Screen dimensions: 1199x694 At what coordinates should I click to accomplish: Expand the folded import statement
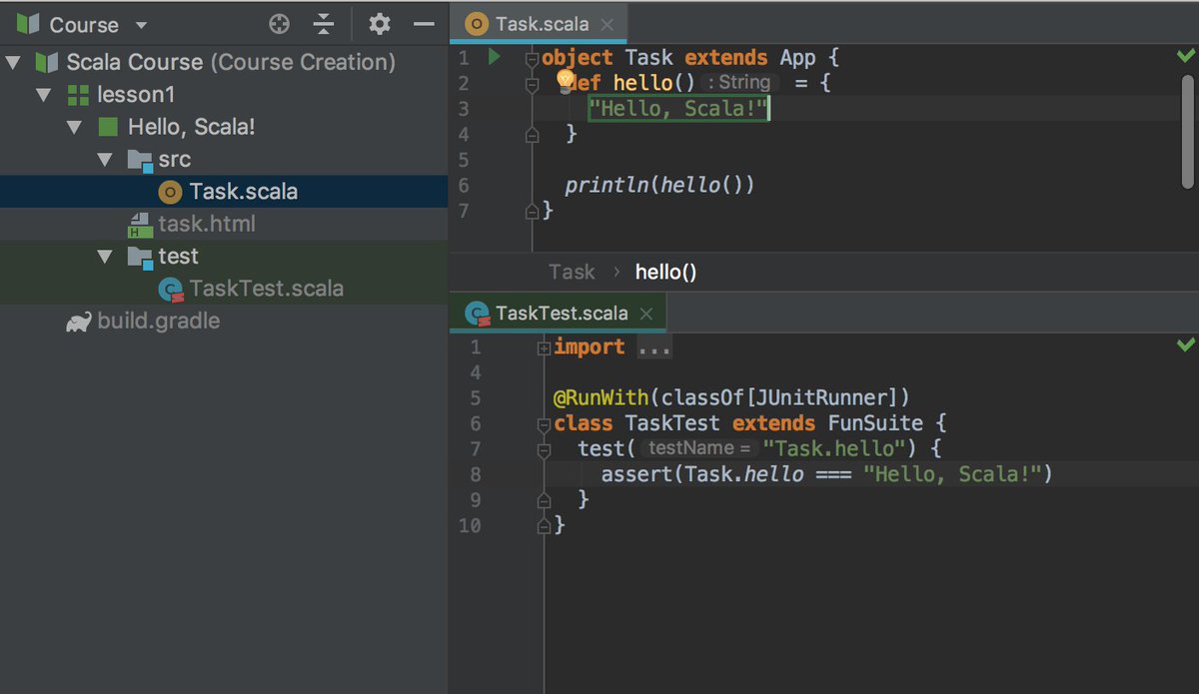click(544, 347)
